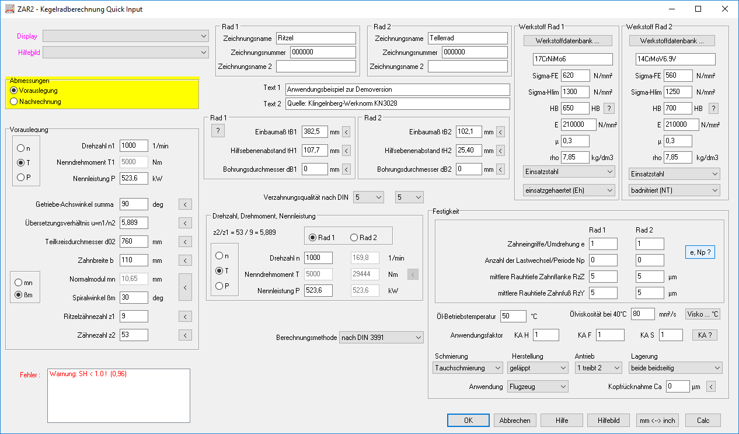Click the Abbrechen button
739x434 pixels.
[515, 421]
